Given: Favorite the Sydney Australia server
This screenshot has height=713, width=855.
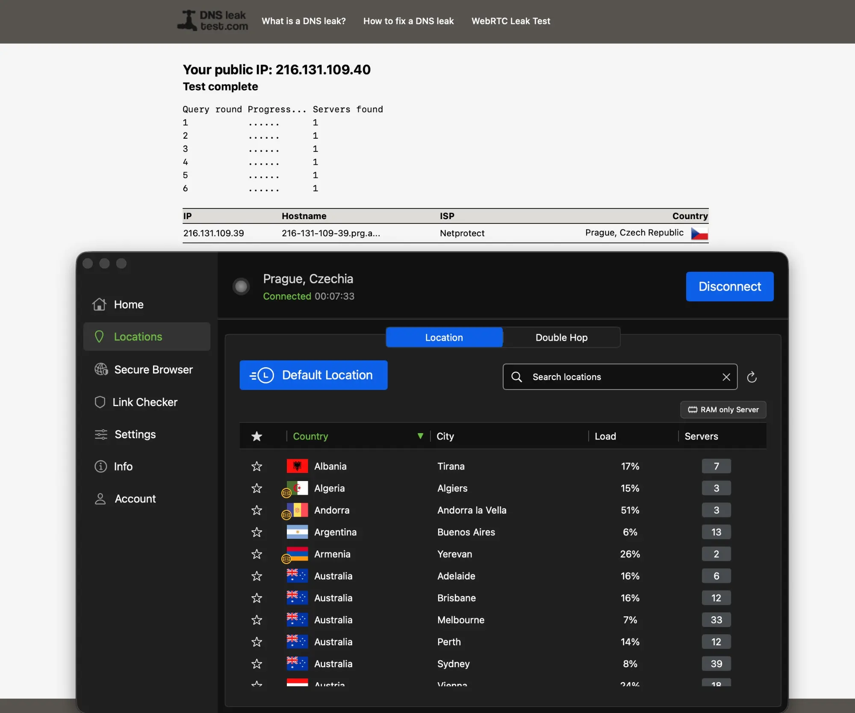Looking at the screenshot, I should [x=257, y=664].
